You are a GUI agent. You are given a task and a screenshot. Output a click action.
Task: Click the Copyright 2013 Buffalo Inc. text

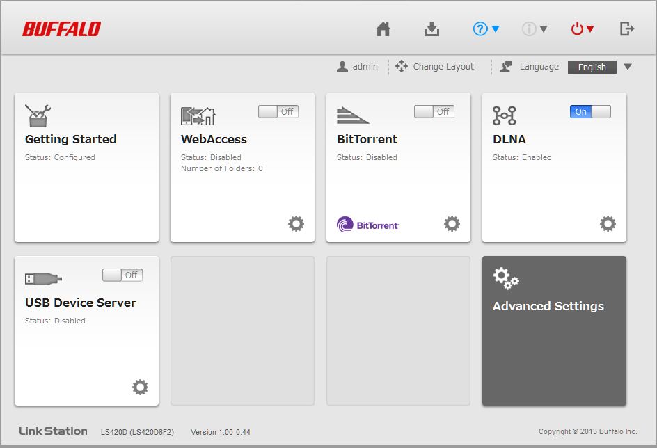[588, 431]
